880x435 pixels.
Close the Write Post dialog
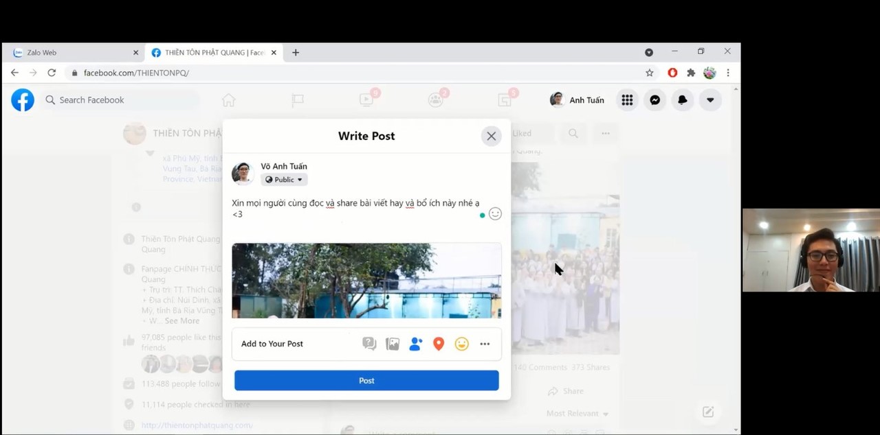(x=491, y=136)
